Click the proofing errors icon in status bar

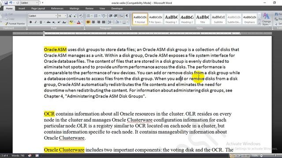tap(30, 156)
